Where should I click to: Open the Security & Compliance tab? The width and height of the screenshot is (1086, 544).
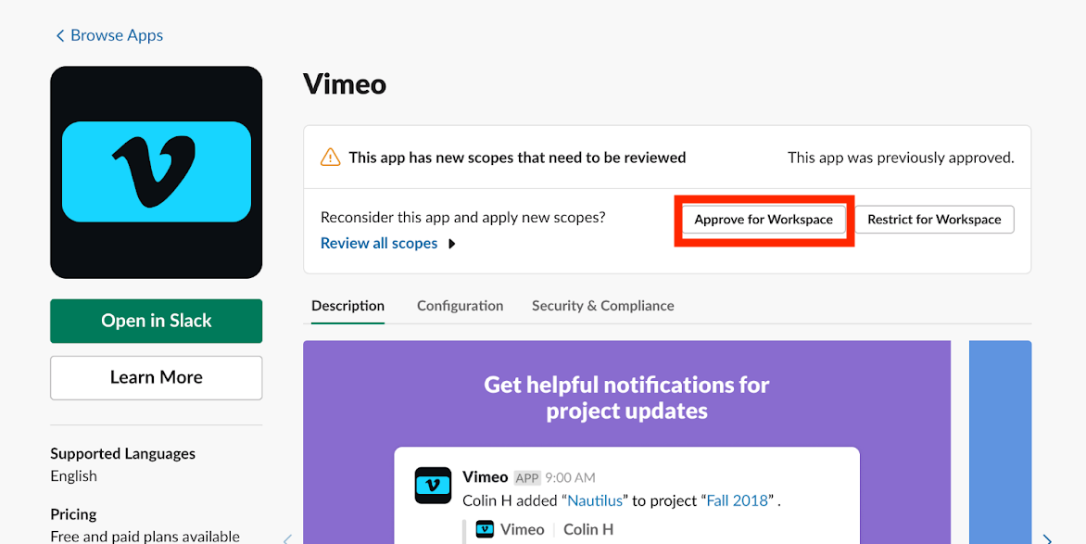click(602, 306)
